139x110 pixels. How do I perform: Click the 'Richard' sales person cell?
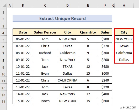[45, 53]
